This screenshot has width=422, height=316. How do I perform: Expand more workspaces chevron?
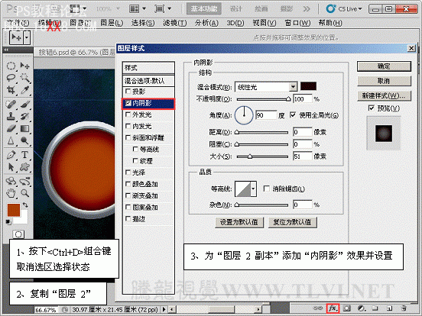(x=307, y=9)
